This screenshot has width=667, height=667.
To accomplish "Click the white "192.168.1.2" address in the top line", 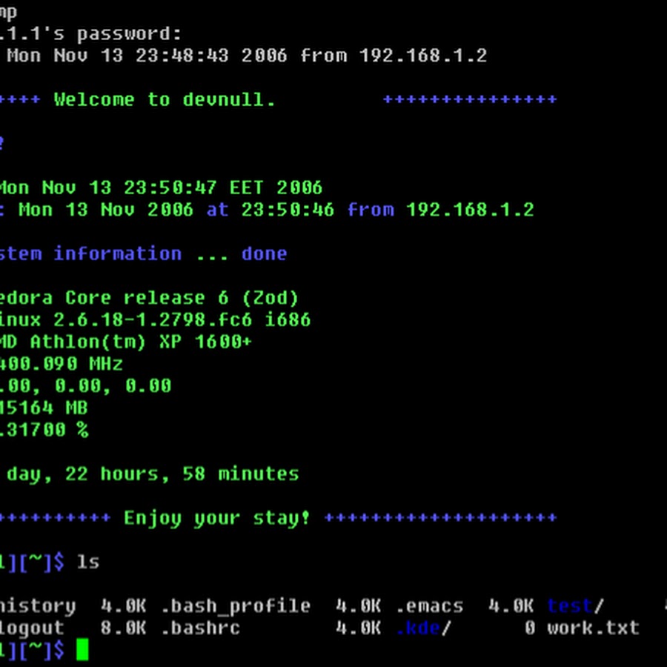I will tap(423, 56).
